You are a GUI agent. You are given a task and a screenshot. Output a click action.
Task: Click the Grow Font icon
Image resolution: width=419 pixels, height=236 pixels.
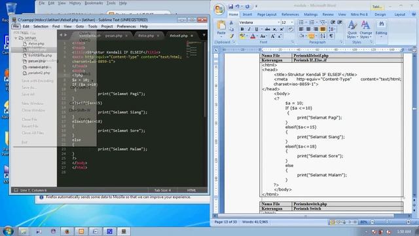tap(273, 36)
